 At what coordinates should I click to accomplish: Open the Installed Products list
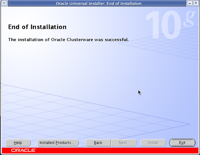coord(58,143)
